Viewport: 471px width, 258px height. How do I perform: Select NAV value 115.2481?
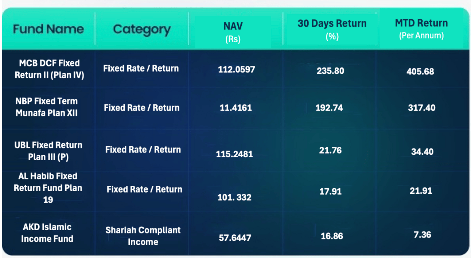(234, 154)
